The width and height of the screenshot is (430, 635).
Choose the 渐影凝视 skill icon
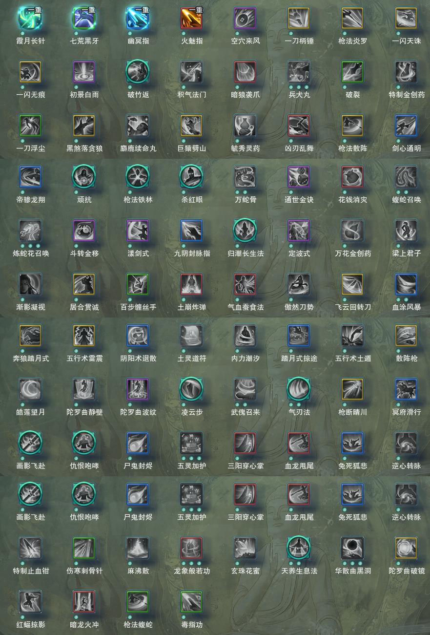pyautogui.click(x=30, y=284)
